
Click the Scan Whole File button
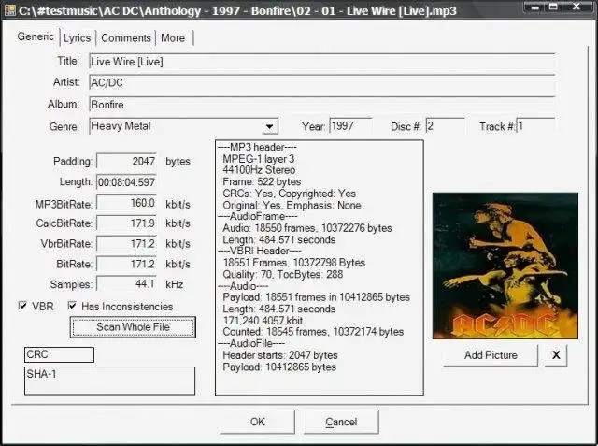133,327
